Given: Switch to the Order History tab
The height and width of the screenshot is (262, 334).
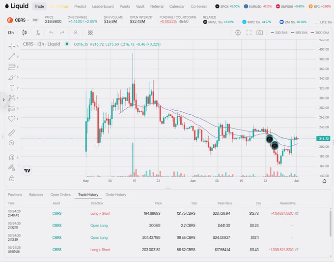Looking at the screenshot, I should click(115, 195).
